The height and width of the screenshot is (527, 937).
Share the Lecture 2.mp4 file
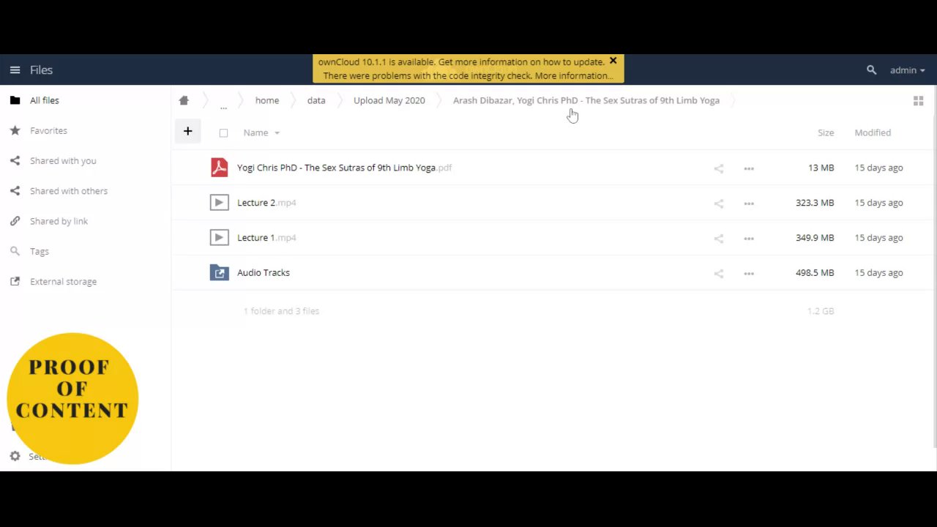(719, 203)
